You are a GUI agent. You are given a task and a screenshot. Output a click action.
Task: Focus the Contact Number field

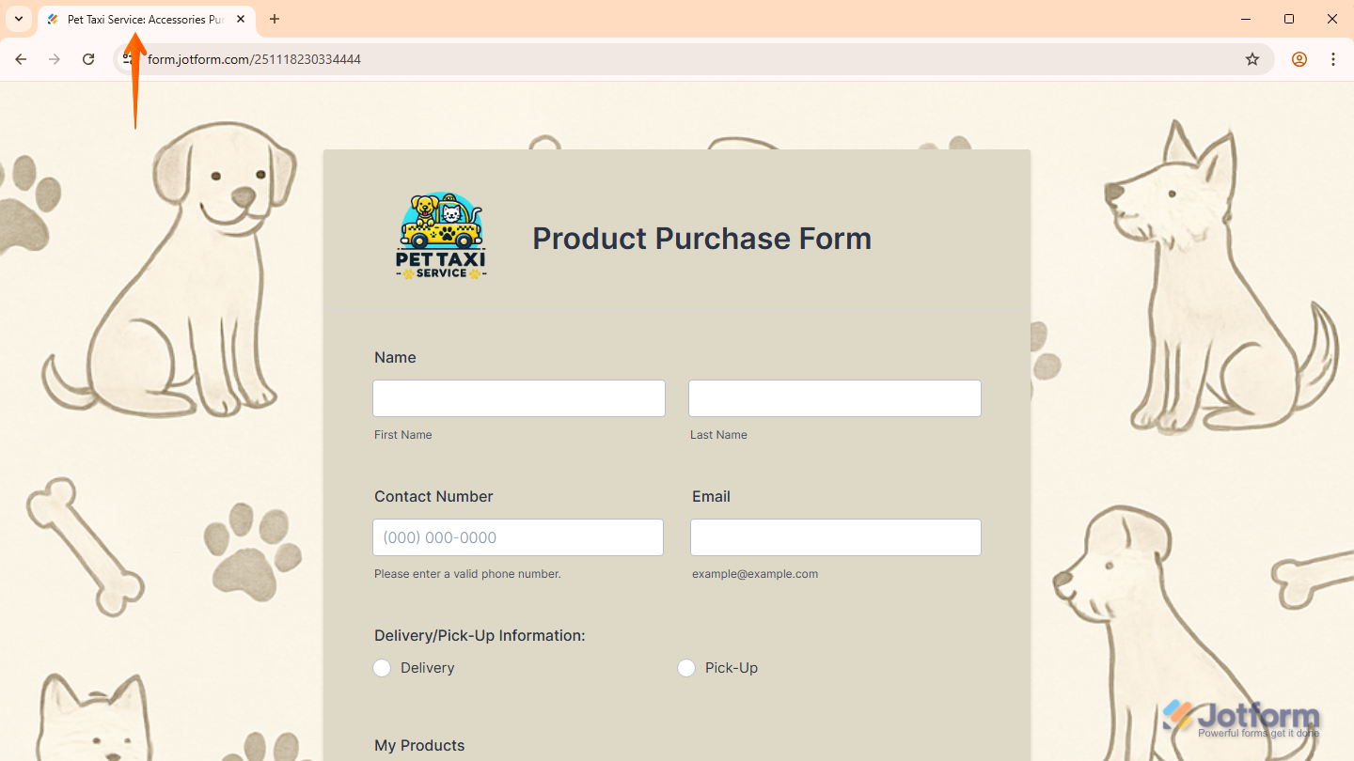(x=518, y=537)
